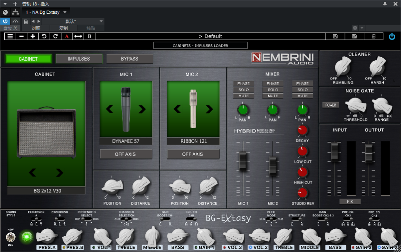The image size is (401, 252).
Task: Open the host settings gear
Action: (x=355, y=28)
